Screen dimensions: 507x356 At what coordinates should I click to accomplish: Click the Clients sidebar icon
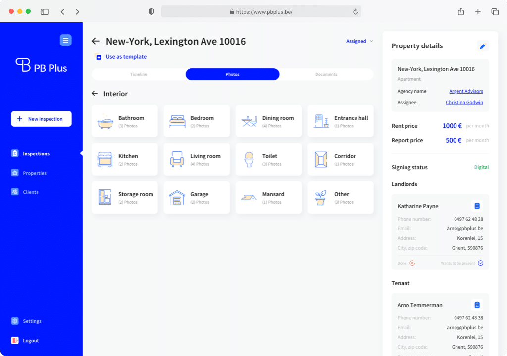click(x=15, y=192)
